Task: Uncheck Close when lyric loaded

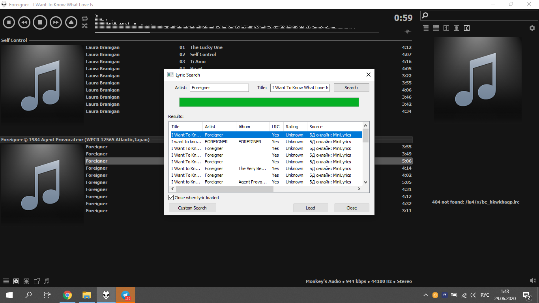Action: (x=171, y=198)
